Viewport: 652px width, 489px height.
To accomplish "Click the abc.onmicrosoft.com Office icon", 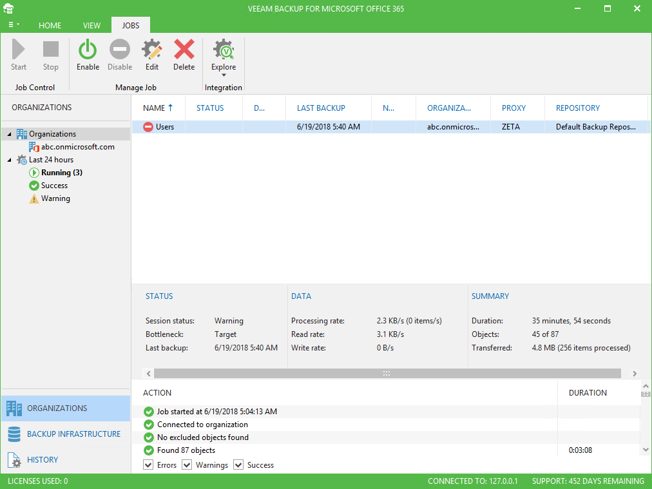I will 34,147.
